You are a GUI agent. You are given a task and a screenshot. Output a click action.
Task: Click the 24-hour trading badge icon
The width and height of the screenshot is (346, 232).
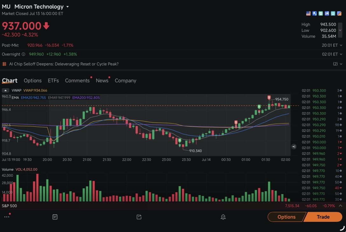point(327,13)
